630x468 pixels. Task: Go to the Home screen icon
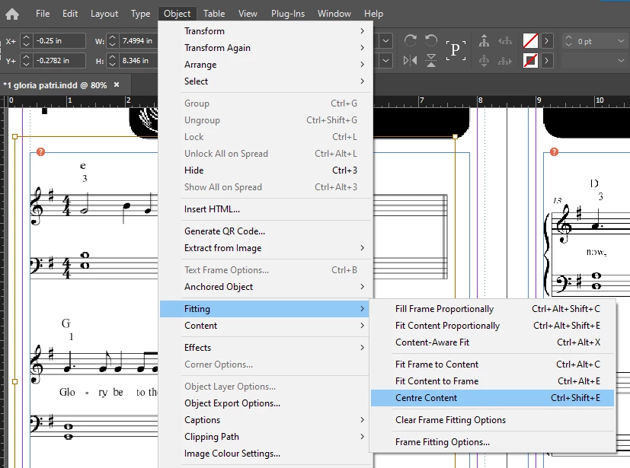12,14
